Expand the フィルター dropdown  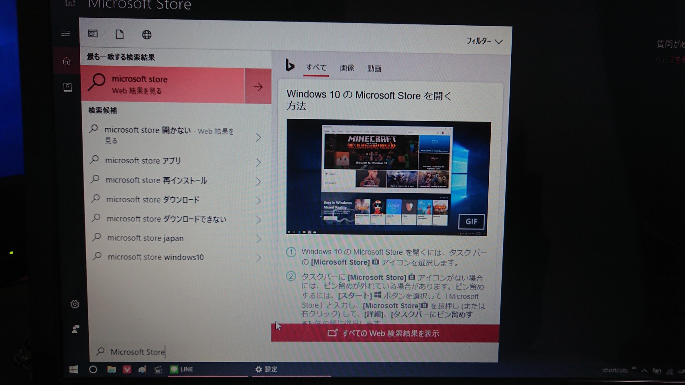484,41
